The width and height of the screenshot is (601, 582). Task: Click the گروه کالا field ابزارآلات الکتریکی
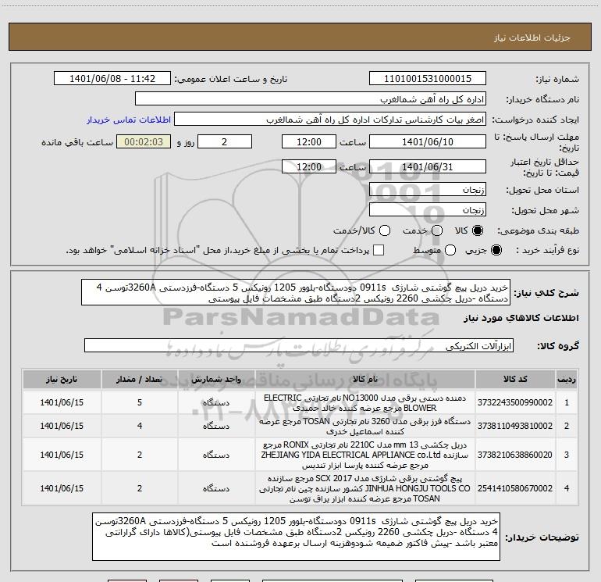pyautogui.click(x=299, y=345)
